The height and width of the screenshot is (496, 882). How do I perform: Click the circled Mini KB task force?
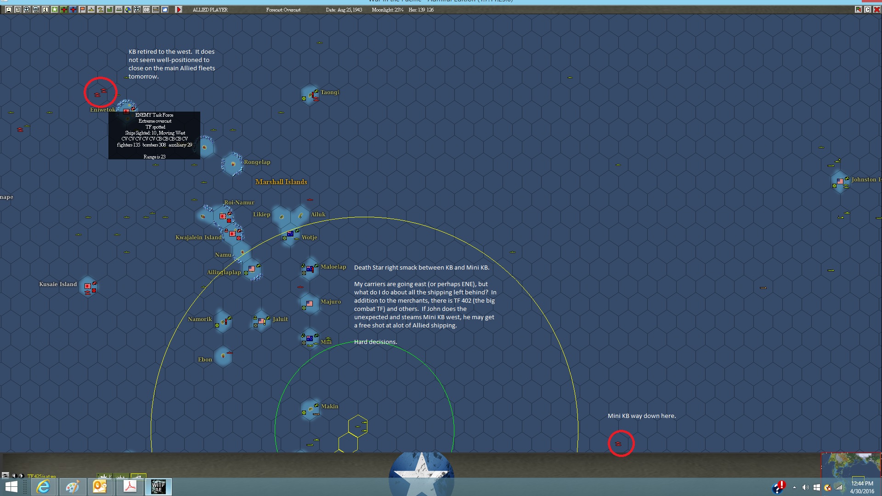tap(618, 444)
